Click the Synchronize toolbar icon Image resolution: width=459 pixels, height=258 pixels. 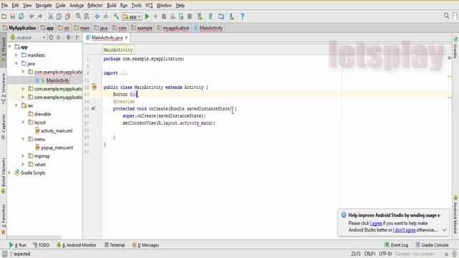(x=22, y=16)
